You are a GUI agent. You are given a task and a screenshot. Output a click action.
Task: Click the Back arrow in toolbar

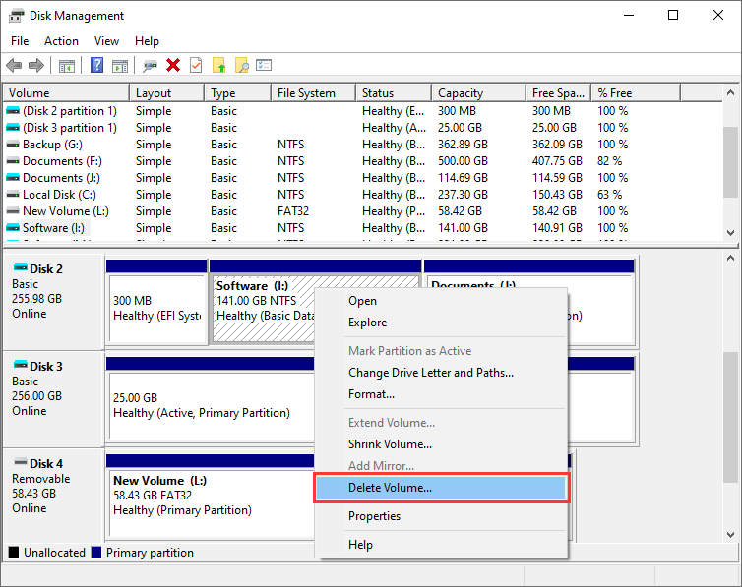[x=14, y=66]
